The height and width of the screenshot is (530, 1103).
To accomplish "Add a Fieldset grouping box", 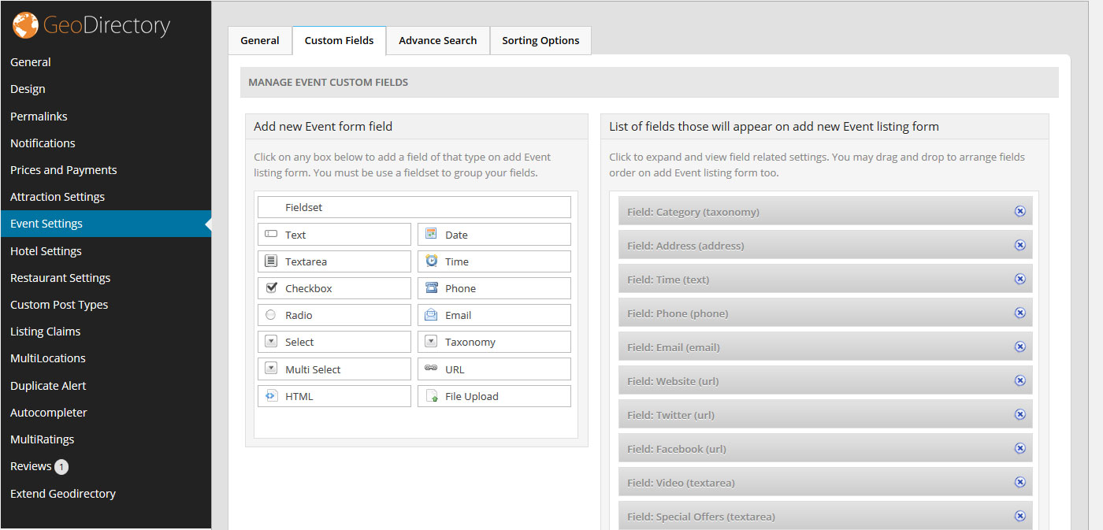I will pyautogui.click(x=414, y=207).
